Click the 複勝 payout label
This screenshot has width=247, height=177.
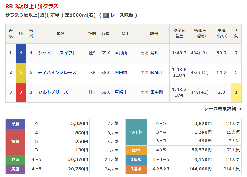tap(15, 142)
